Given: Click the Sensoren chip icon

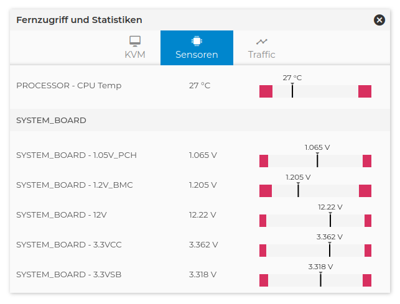Looking at the screenshot, I should pyautogui.click(x=197, y=41).
